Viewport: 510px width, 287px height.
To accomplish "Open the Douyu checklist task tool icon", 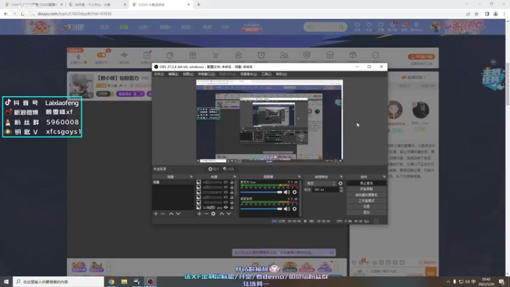I will 147,55.
